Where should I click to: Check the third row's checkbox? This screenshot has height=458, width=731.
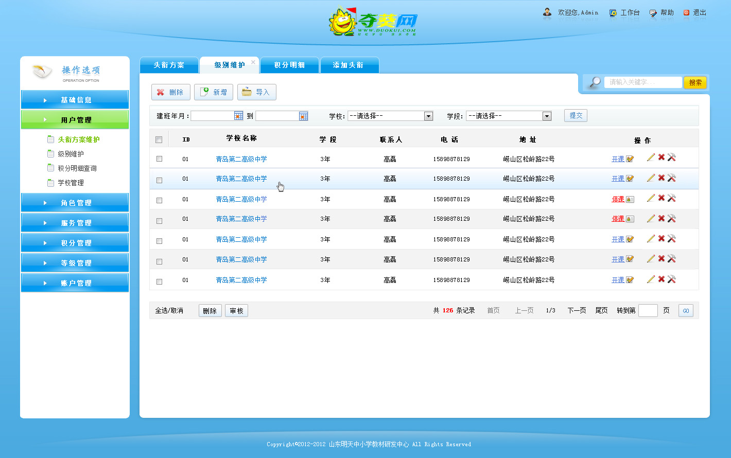[x=159, y=200]
